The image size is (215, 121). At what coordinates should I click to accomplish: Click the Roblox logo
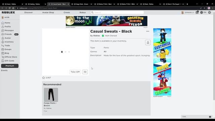coord(8,12)
